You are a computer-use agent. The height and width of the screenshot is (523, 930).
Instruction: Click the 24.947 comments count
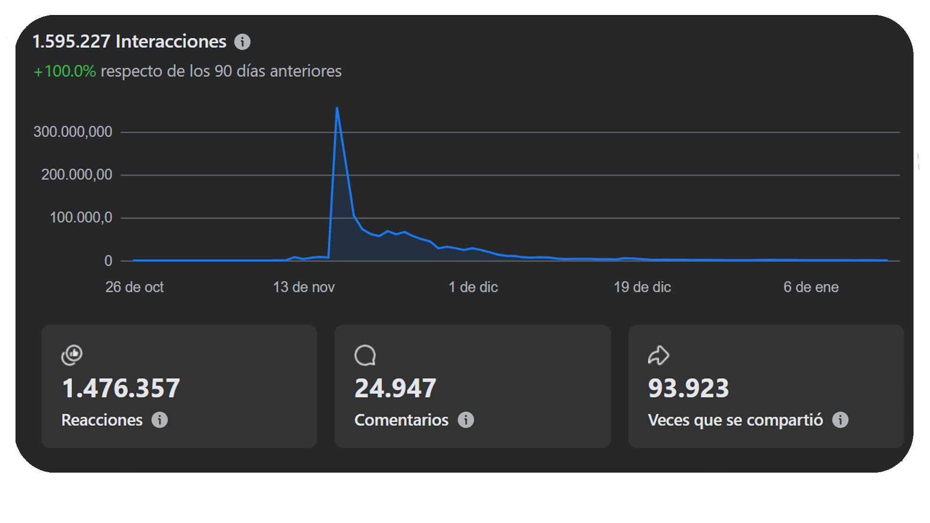click(x=395, y=388)
